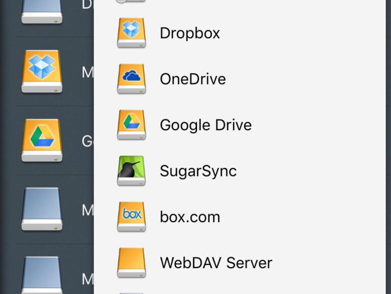Open the blue drive below Google Drive in the background list
Viewport: 391px width, 294px height.
42,209
